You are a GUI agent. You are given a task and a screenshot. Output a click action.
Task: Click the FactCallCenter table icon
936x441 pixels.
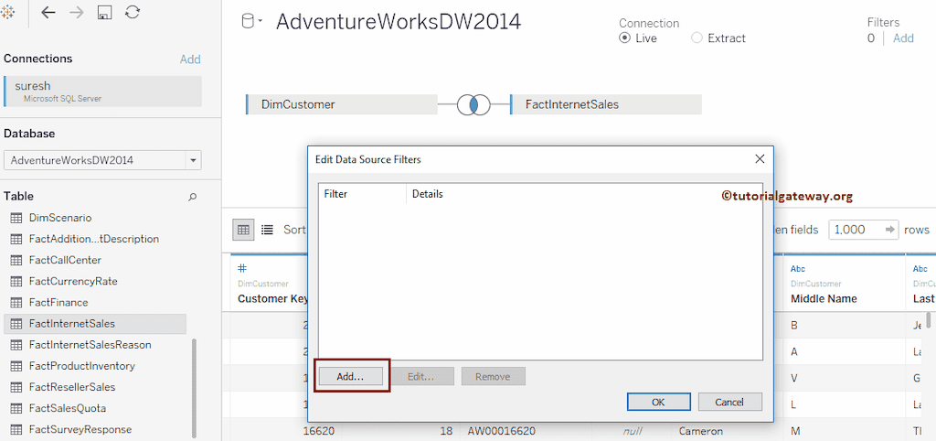16,260
